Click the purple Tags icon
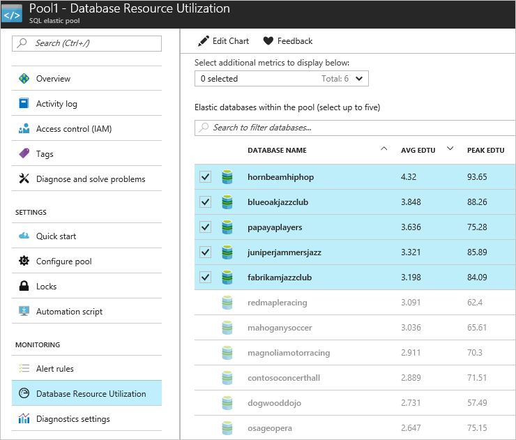516x440 pixels. click(24, 153)
